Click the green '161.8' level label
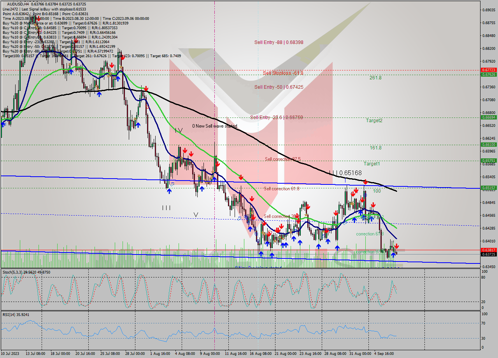This screenshot has height=358, width=498. click(375, 148)
